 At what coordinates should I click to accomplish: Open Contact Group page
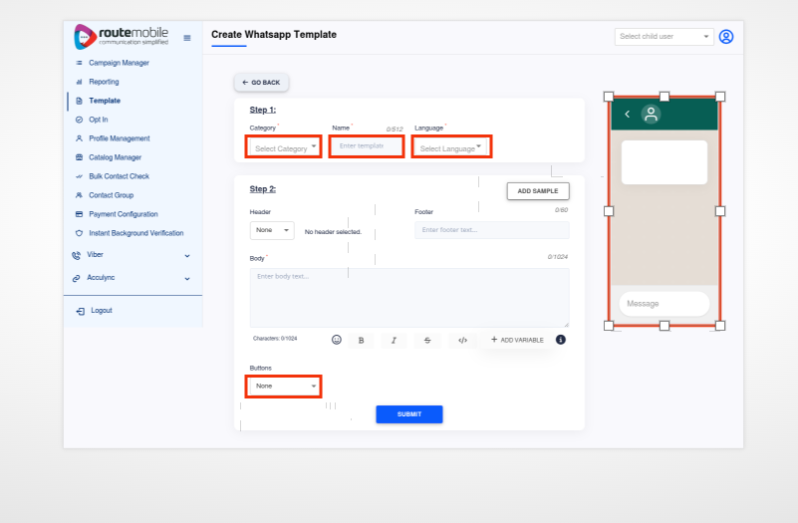[x=112, y=195]
